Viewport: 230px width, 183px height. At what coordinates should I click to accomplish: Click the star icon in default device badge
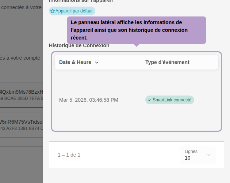coord(53,11)
